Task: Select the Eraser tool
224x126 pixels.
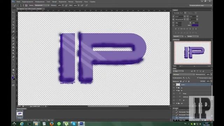Action: (13, 44)
